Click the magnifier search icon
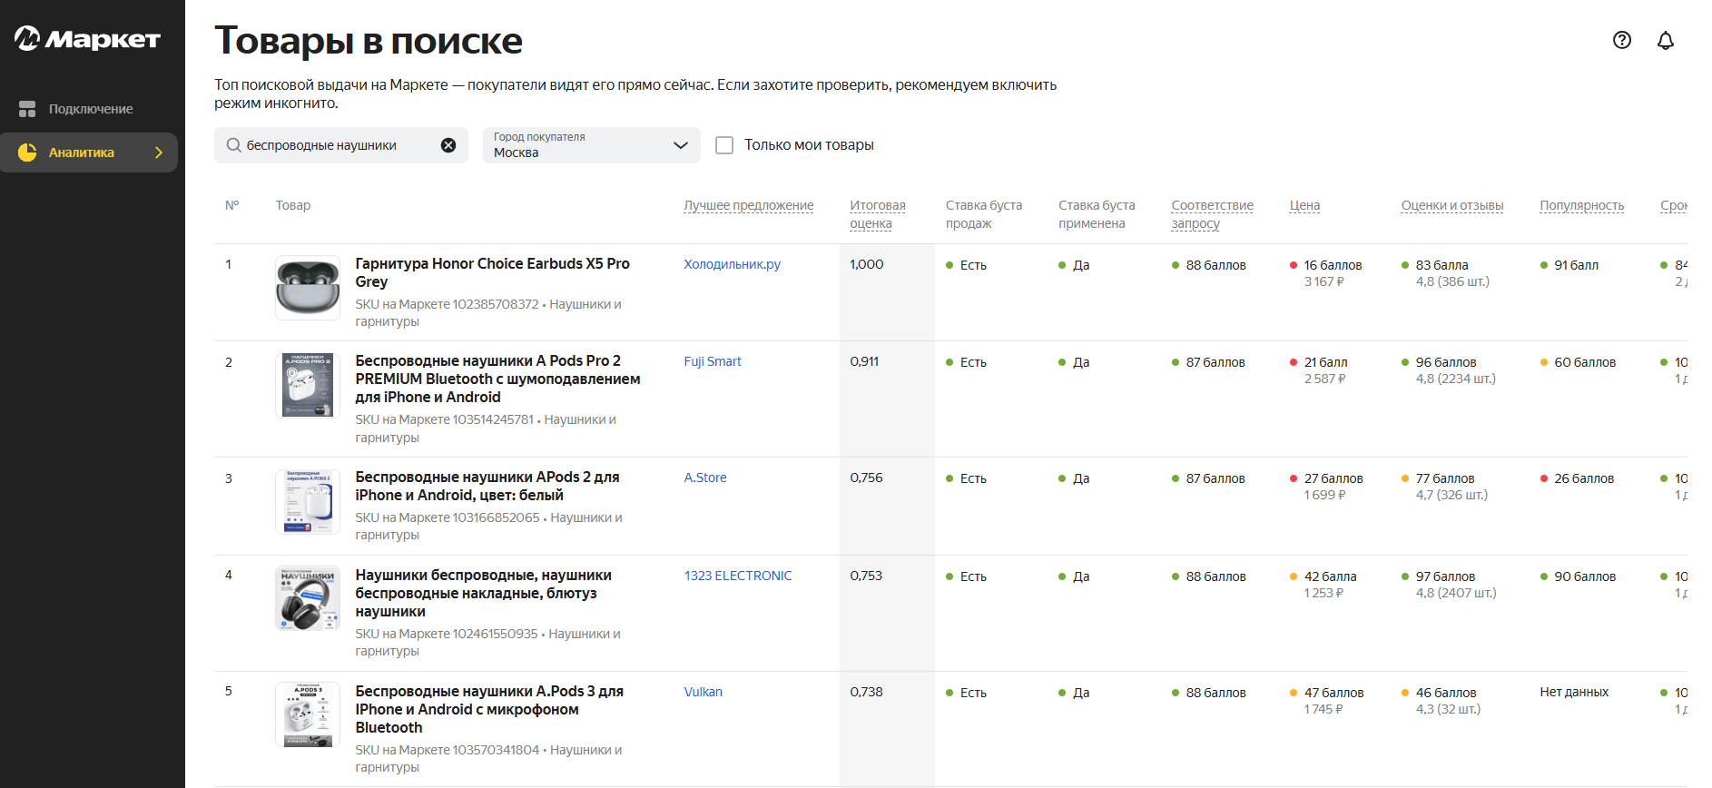 (233, 145)
